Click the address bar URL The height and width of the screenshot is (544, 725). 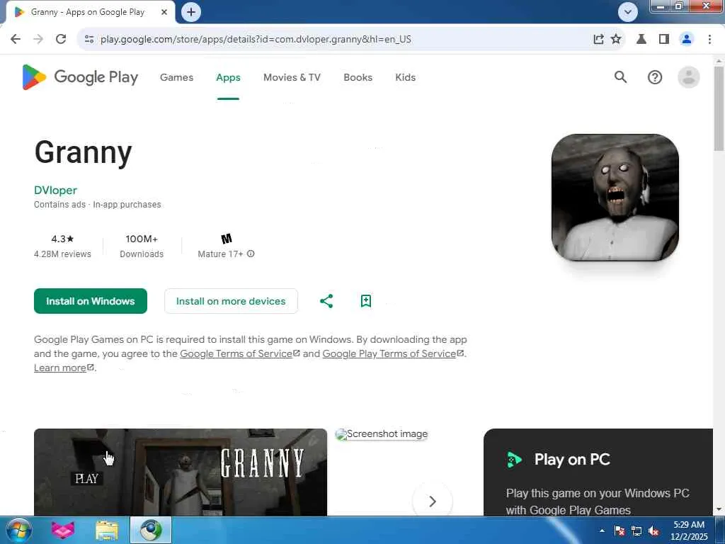pyautogui.click(x=256, y=40)
